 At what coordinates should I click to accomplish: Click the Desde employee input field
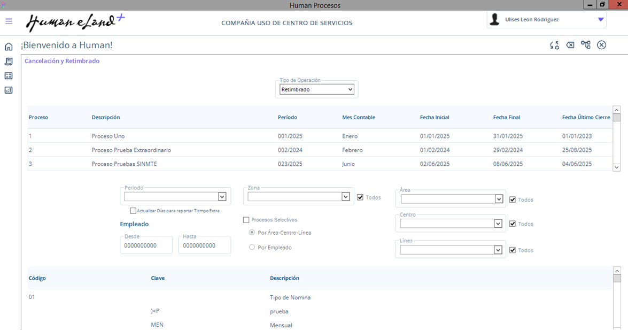(x=146, y=245)
